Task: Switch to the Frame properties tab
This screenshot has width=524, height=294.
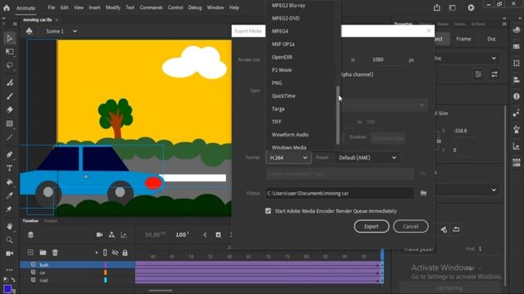Action: coord(463,39)
